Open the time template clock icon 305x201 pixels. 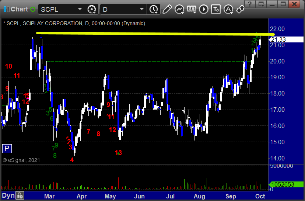pyautogui.click(x=154, y=9)
